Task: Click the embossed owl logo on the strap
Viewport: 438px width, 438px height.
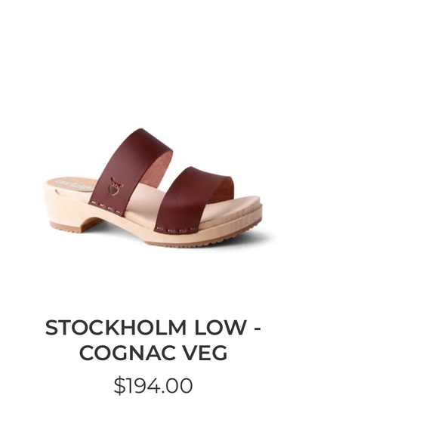Action: coord(116,187)
